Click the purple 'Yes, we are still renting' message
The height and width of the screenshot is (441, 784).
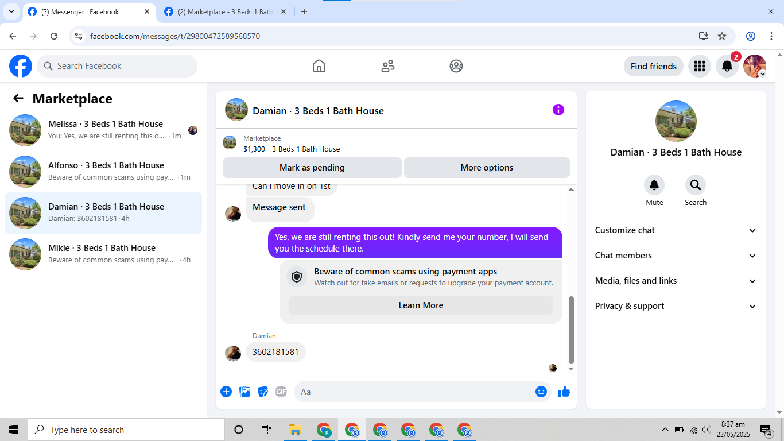415,243
